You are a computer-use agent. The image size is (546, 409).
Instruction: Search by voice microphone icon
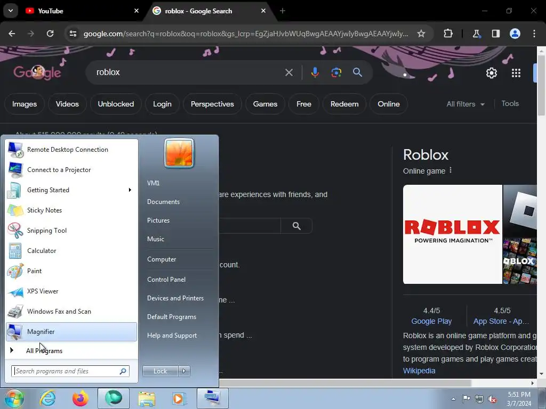[x=315, y=72]
